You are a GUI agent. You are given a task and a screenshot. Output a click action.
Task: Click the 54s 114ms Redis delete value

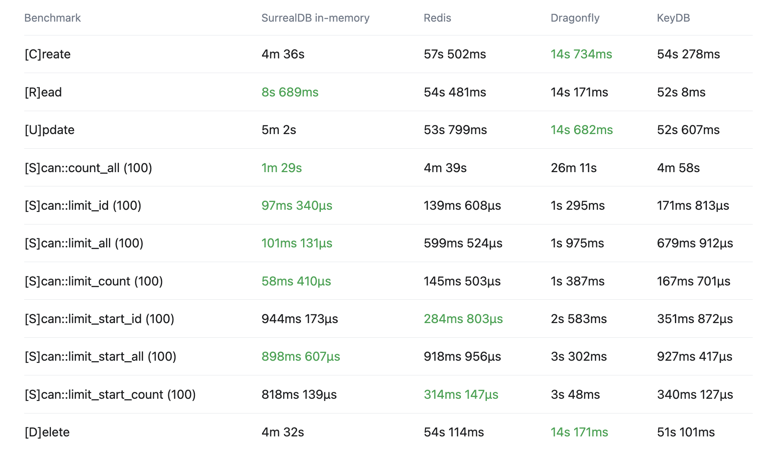point(454,432)
